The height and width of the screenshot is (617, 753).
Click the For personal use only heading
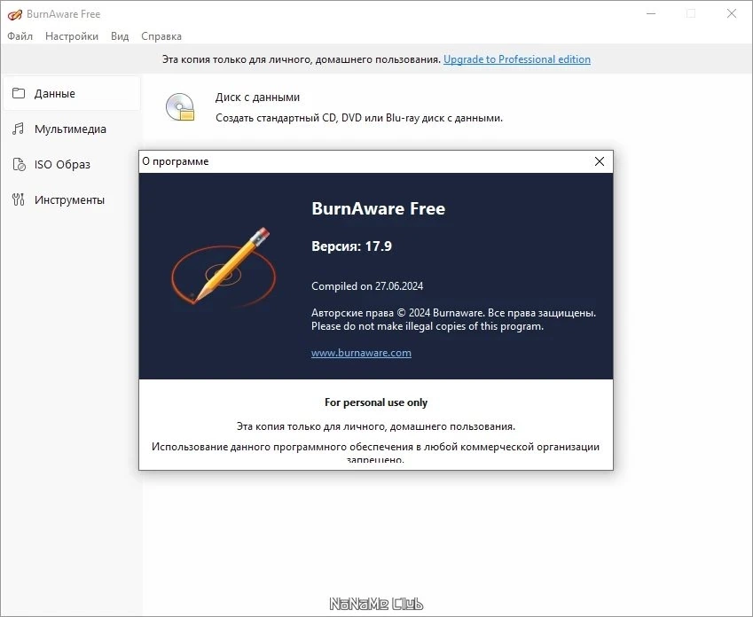tap(376, 402)
